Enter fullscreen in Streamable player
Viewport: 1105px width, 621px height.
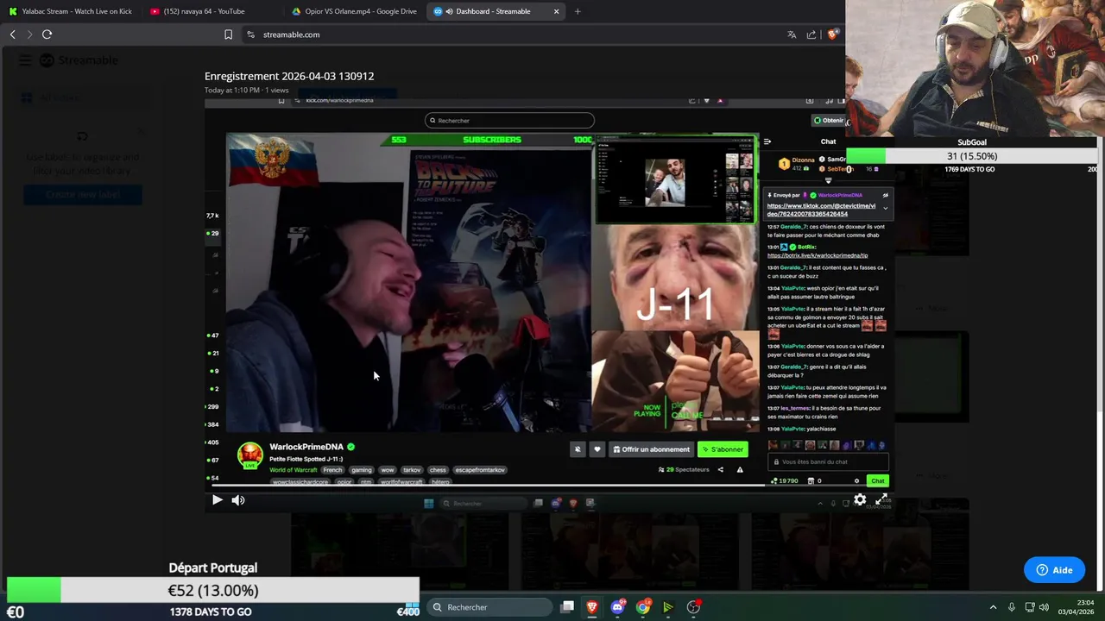(881, 500)
